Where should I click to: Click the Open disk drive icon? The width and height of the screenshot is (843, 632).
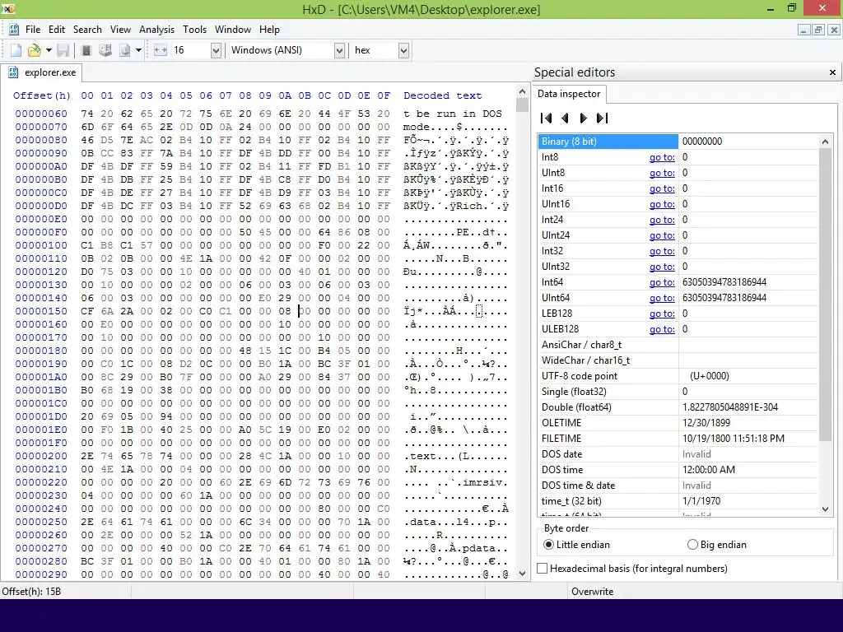(105, 50)
